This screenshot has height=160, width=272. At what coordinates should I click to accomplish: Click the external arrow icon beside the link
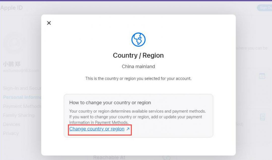[x=128, y=129]
